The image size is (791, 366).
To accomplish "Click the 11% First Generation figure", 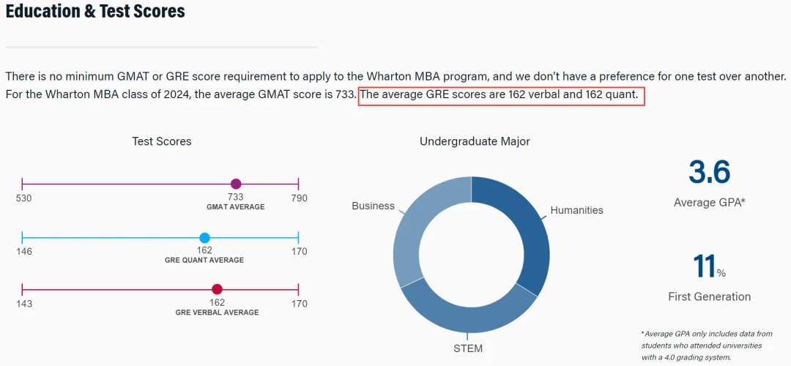I will [x=709, y=266].
